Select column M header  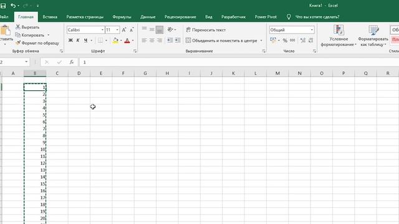[277, 73]
